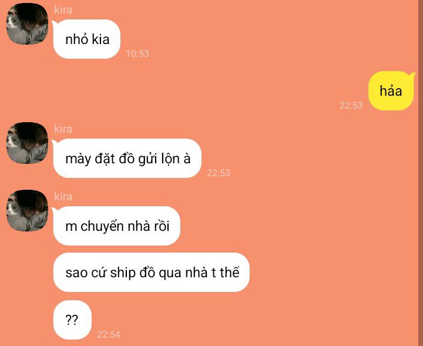Tap the 'sao cứ ship đồ qua nhà t thế' bubble
Screen dimensions: 423x346
[x=152, y=273]
